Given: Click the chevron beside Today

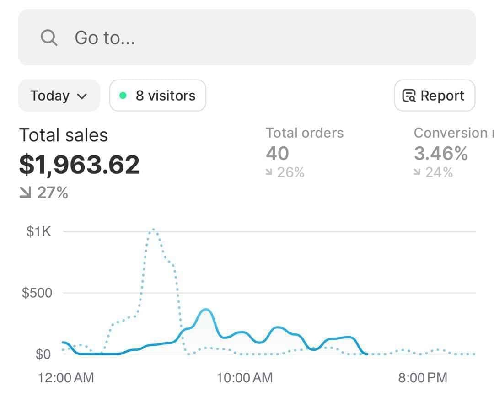Looking at the screenshot, I should click(82, 96).
